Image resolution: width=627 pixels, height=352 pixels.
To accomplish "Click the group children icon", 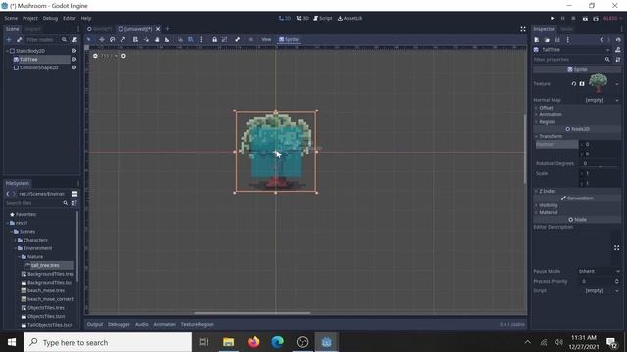I will click(224, 39).
